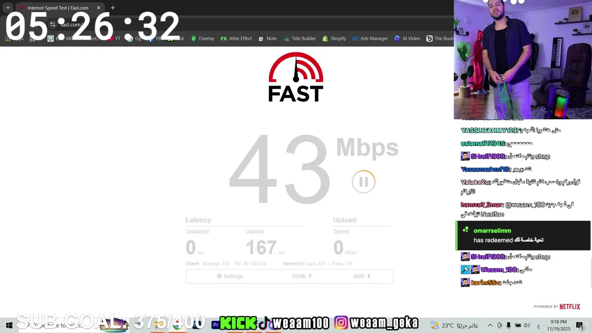Open Adobe Premiere Pro from the taskbar

tap(216, 325)
